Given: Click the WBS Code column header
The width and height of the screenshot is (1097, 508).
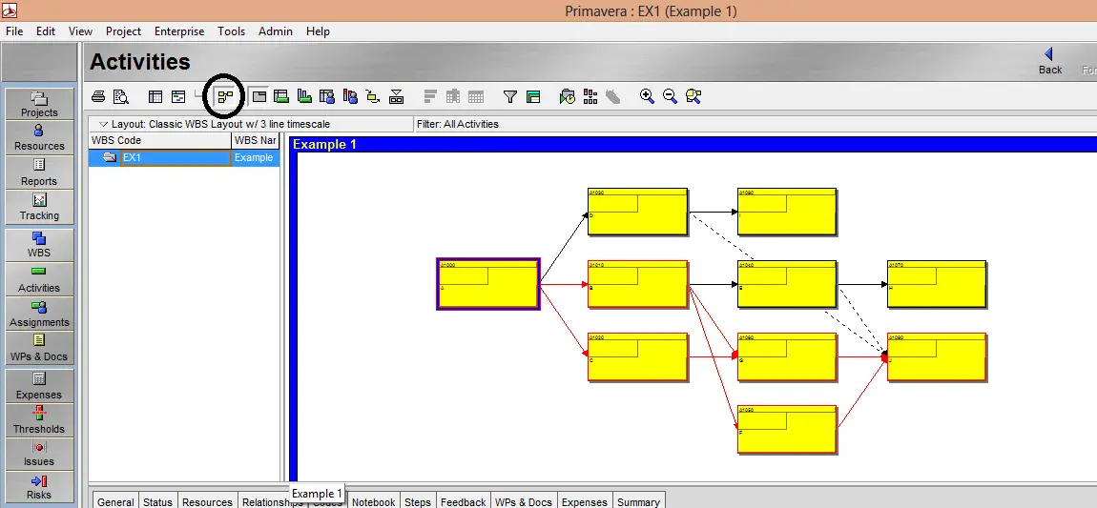Looking at the screenshot, I should pyautogui.click(x=160, y=140).
